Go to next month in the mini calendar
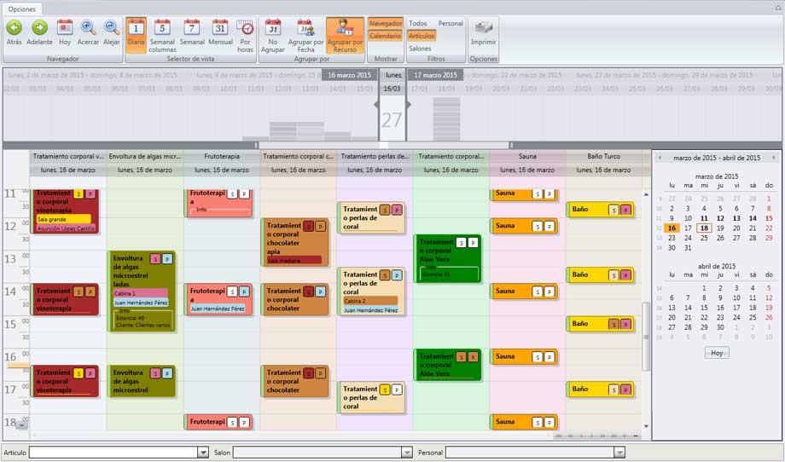Screen dimensions: 785x462 point(774,158)
